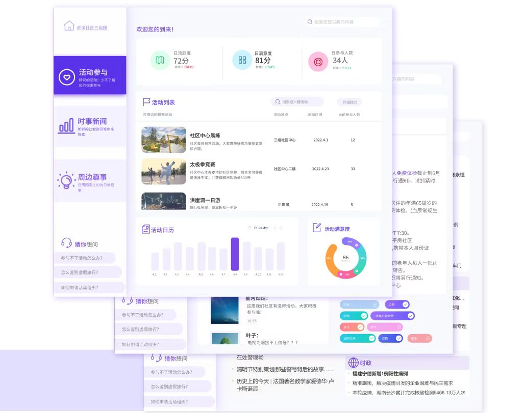Click the 4.1 bar in 活动日历

[155, 261]
